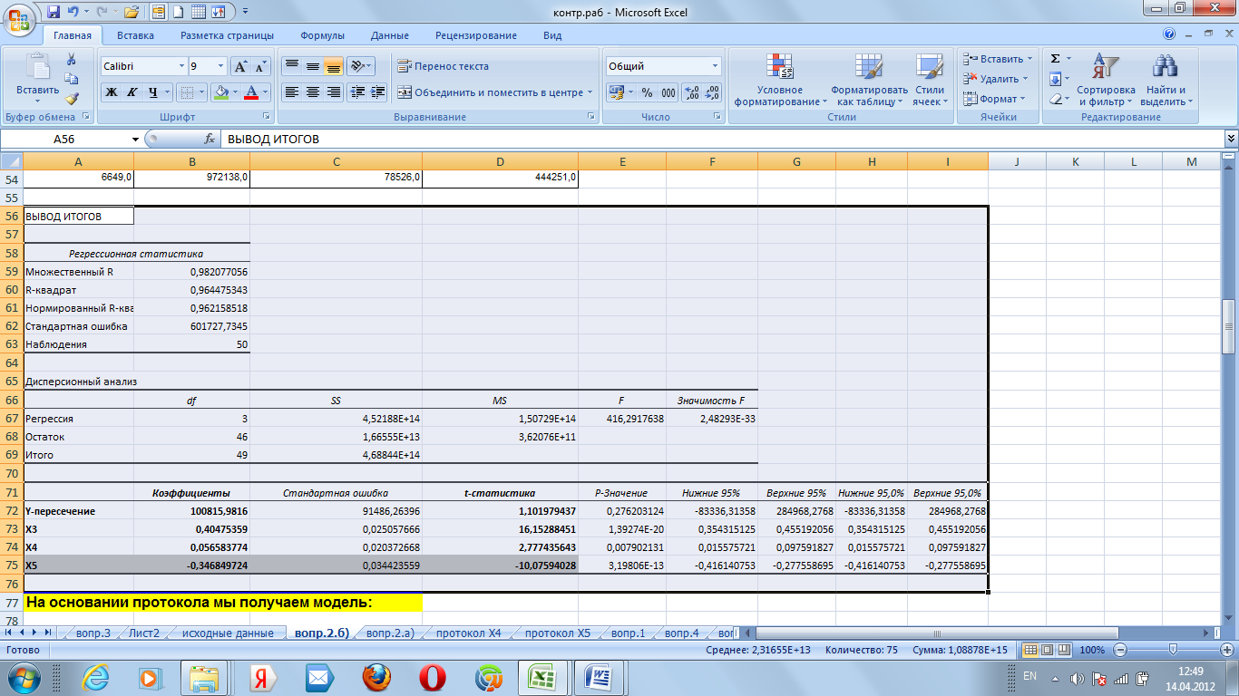Screen dimensions: 1239x696
Task: Increase decimal places
Action: (x=690, y=92)
